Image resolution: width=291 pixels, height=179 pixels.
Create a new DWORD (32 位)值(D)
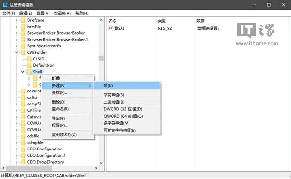point(127,109)
